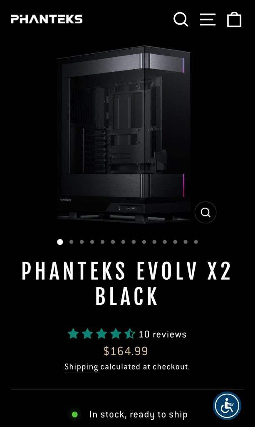
Task: Open the search magnifier icon in header
Action: (181, 19)
